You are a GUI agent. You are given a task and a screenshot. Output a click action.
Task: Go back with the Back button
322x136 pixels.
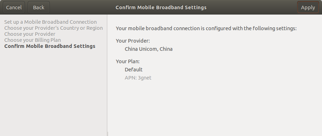[39, 7]
